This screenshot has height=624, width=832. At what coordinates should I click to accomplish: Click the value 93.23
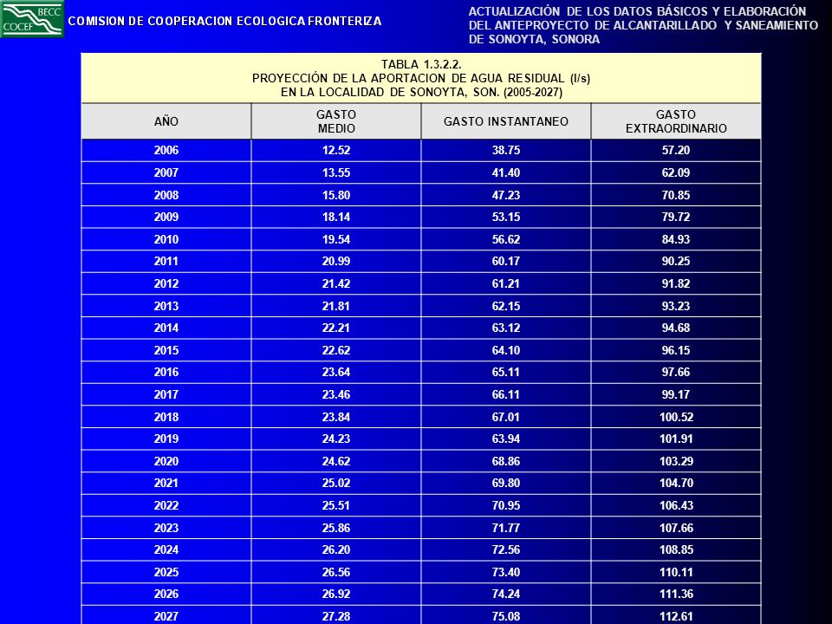click(x=676, y=306)
